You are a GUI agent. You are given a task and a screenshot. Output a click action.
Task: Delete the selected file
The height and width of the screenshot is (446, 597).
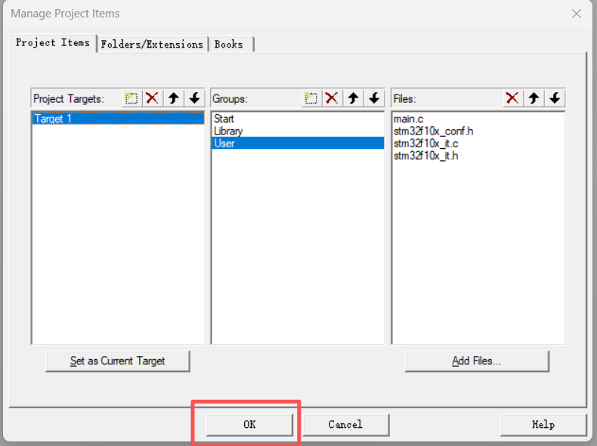[x=512, y=98]
